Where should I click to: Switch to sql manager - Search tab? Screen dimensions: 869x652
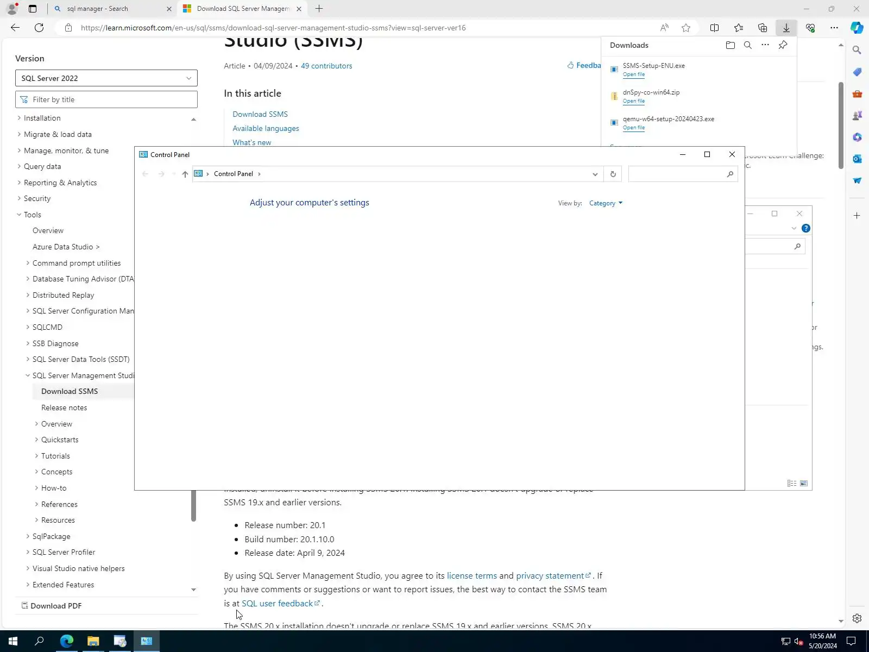tap(112, 9)
